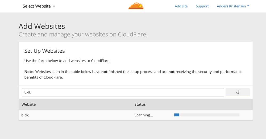Select the Website column header
The image size is (266, 139).
28,104
